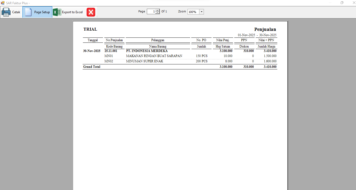Screen dimensions: 356x190
Task: Restore down the window
Action: (342, 3)
